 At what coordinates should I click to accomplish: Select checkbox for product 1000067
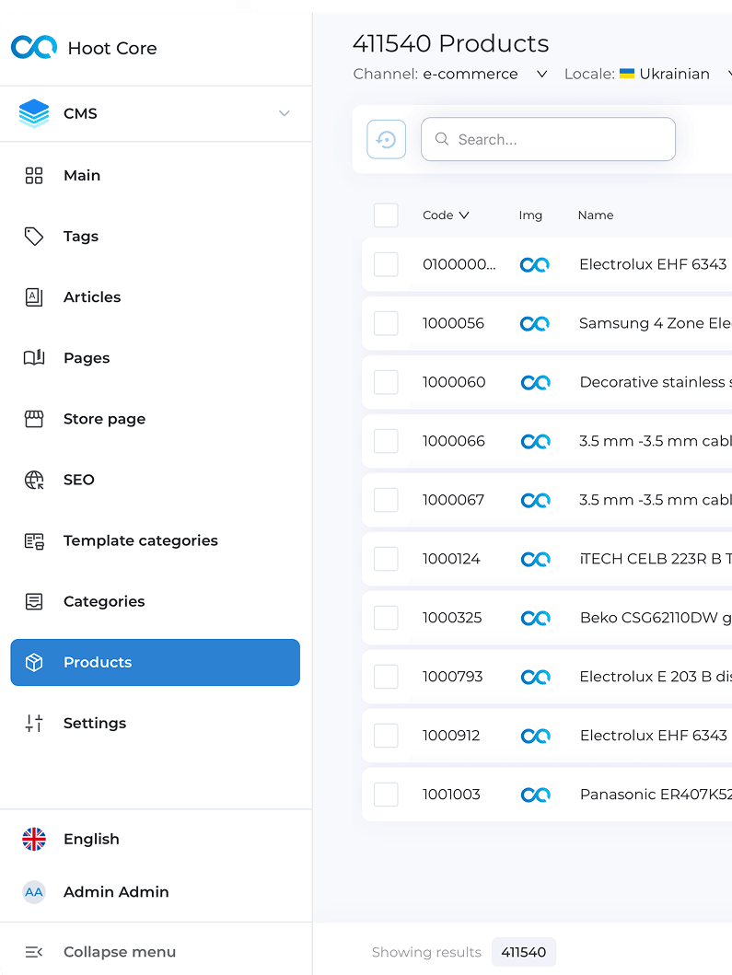386,500
